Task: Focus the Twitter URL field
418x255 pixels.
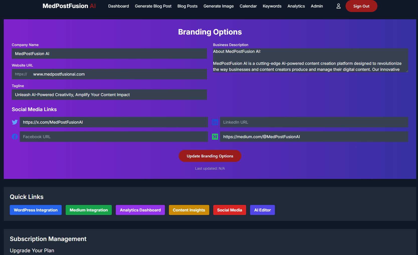Action: [x=114, y=122]
